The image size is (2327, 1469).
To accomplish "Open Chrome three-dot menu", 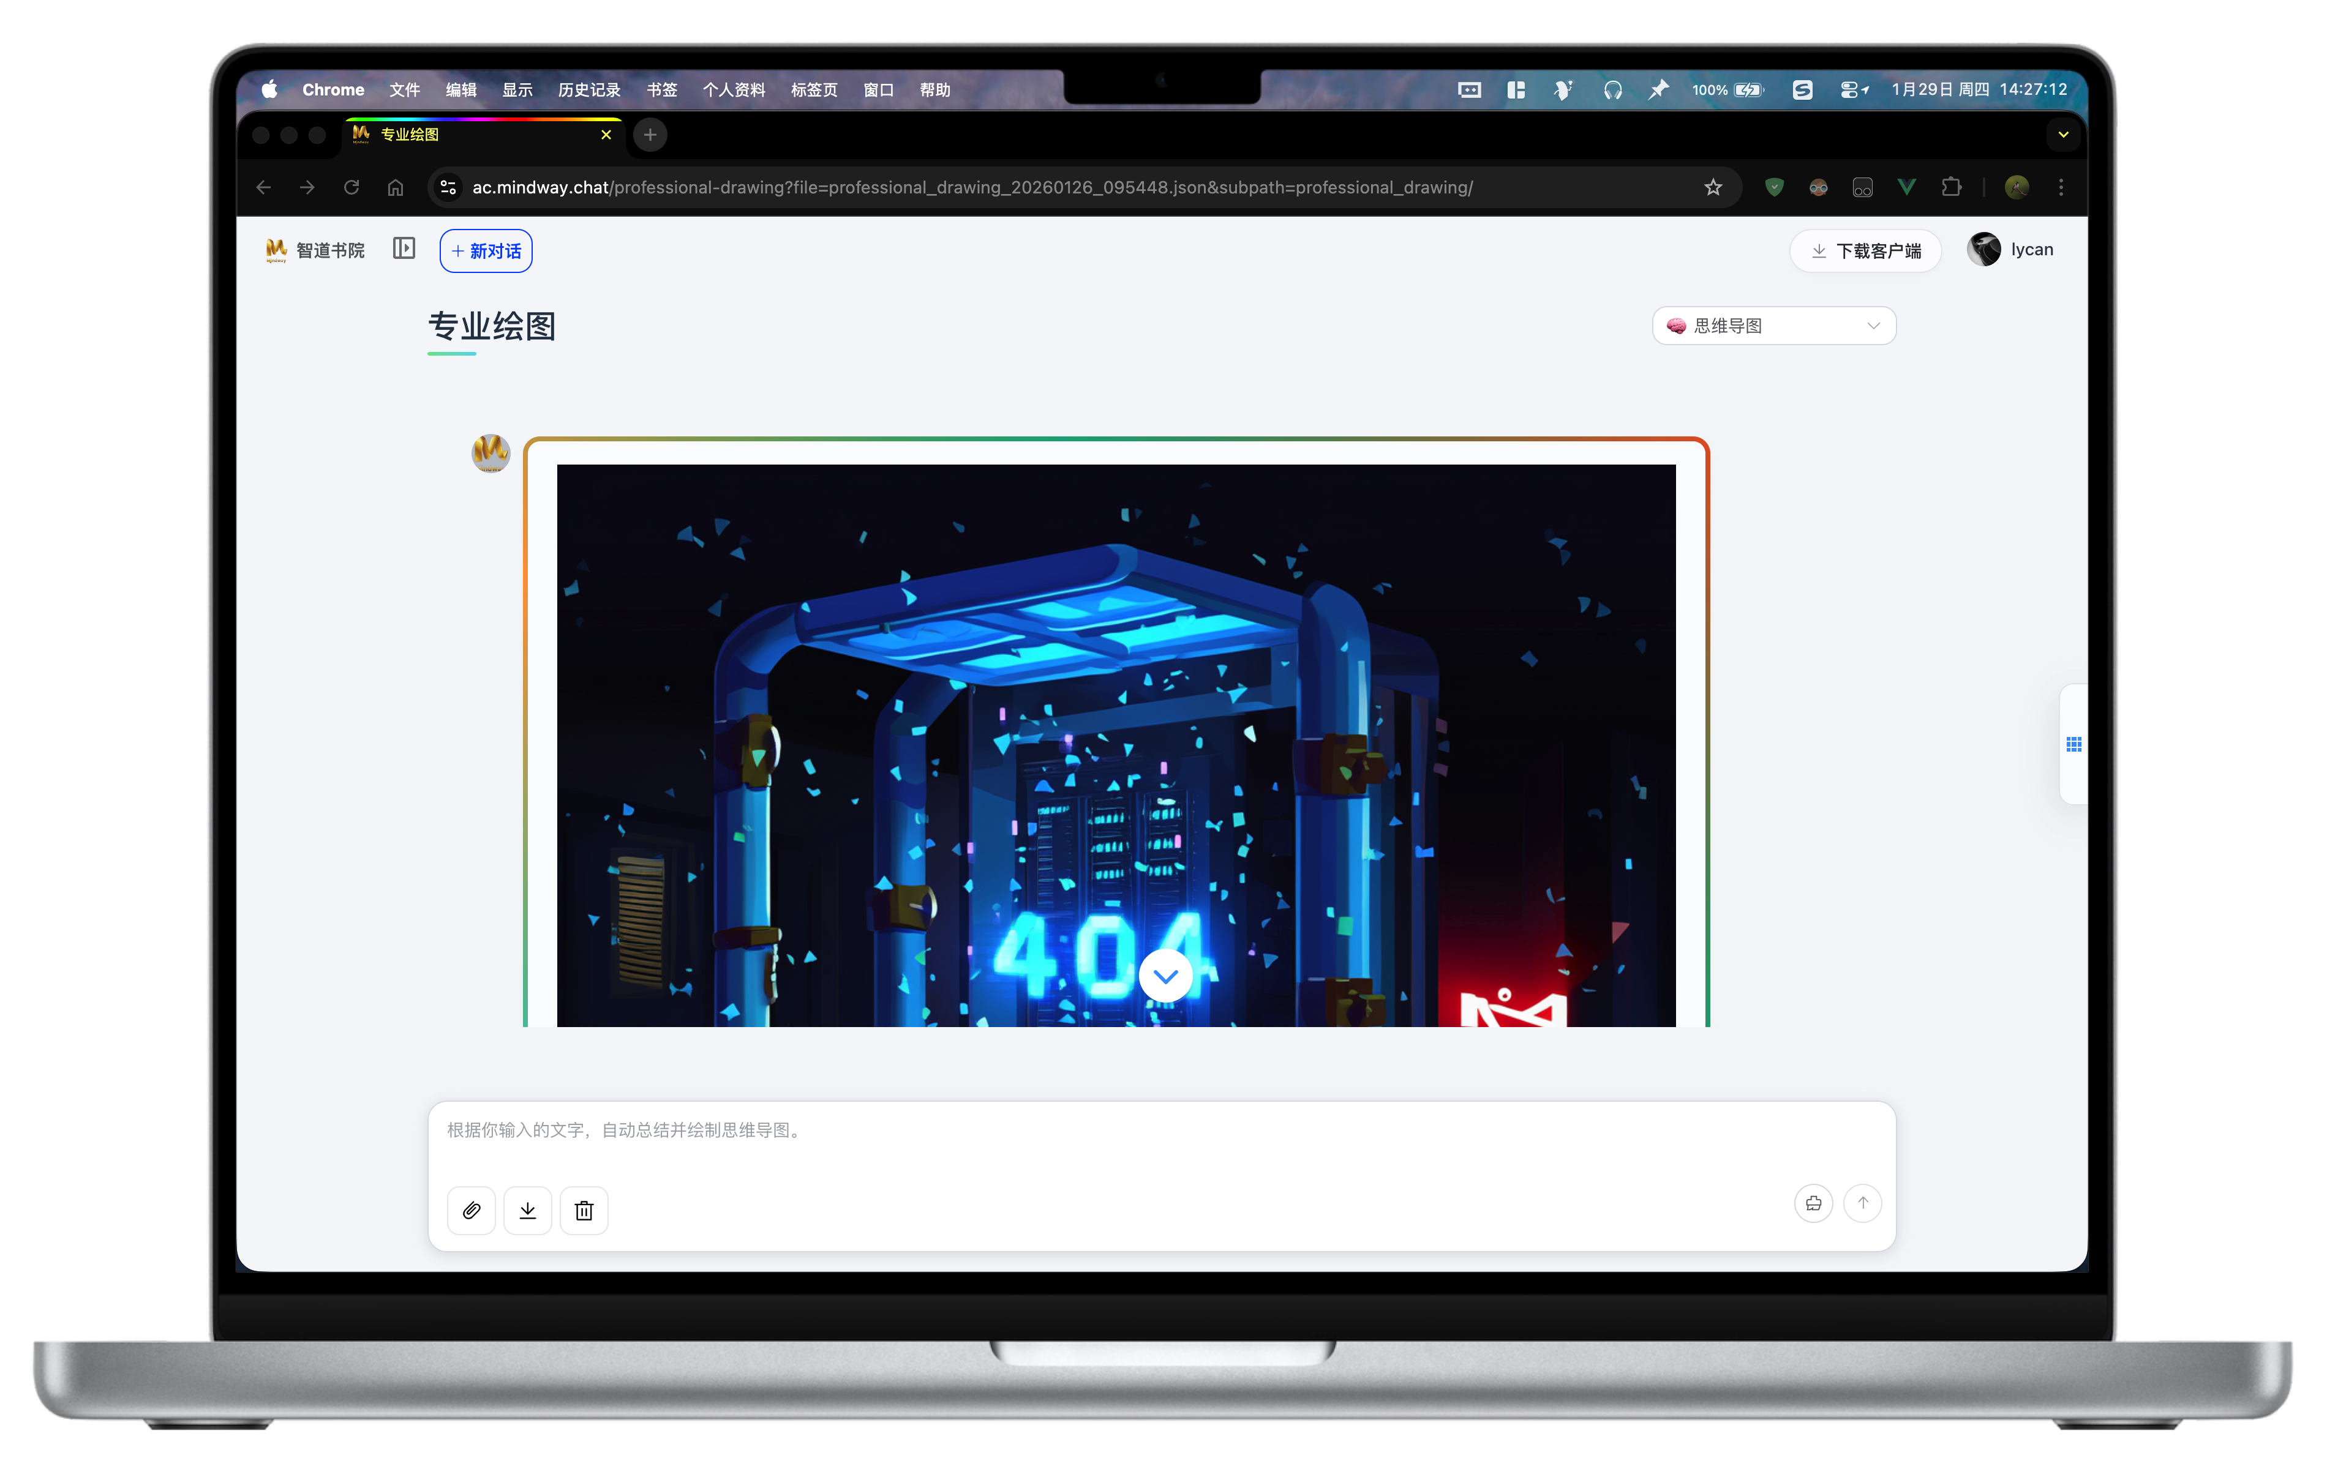I will 2061,187.
